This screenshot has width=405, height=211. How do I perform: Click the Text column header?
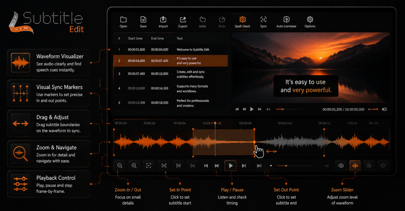180,38
